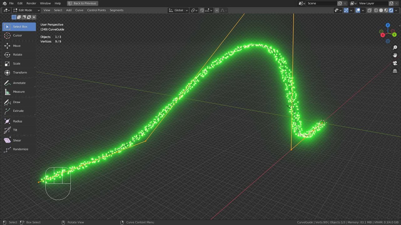Viewport: 401px width, 225px height.
Task: Open the pivot point dropdown
Action: click(x=194, y=10)
